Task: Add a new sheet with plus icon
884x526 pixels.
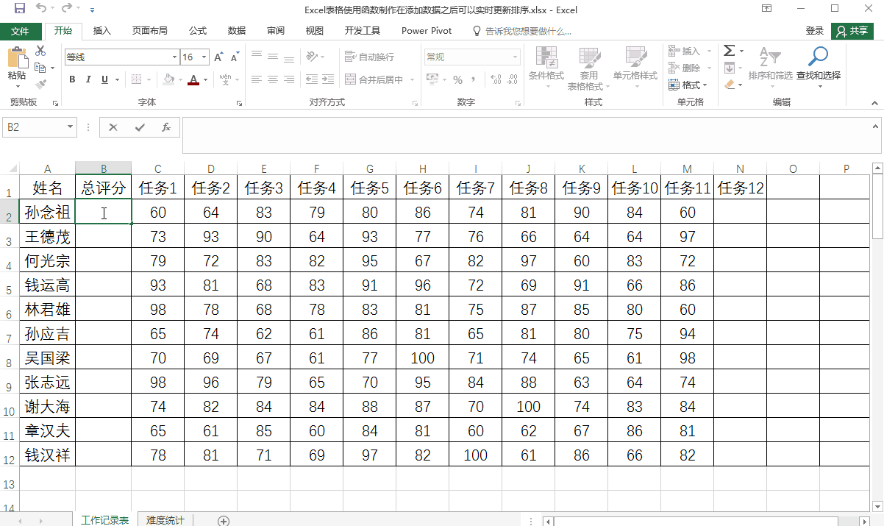Action: click(224, 520)
